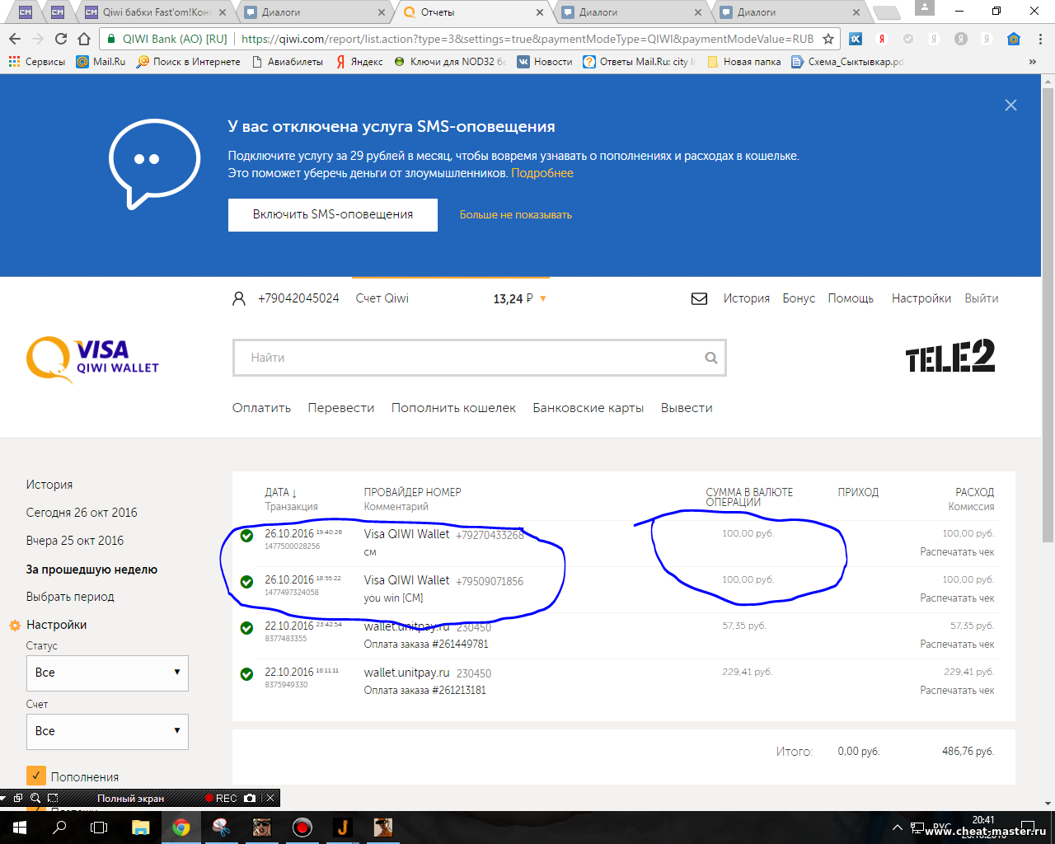Click Больше не показывать link
Viewport: 1055px width, 844px height.
point(515,215)
